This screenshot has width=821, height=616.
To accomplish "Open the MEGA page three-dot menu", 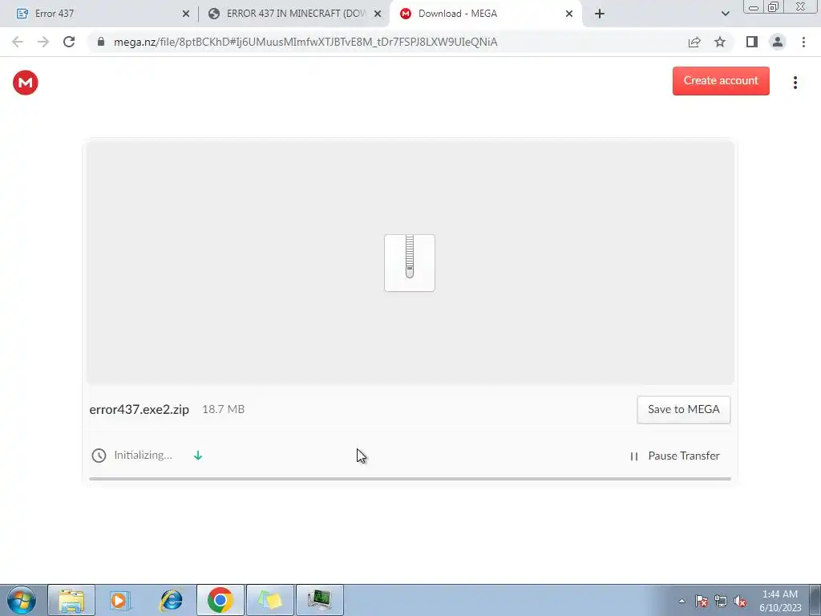I will [795, 83].
